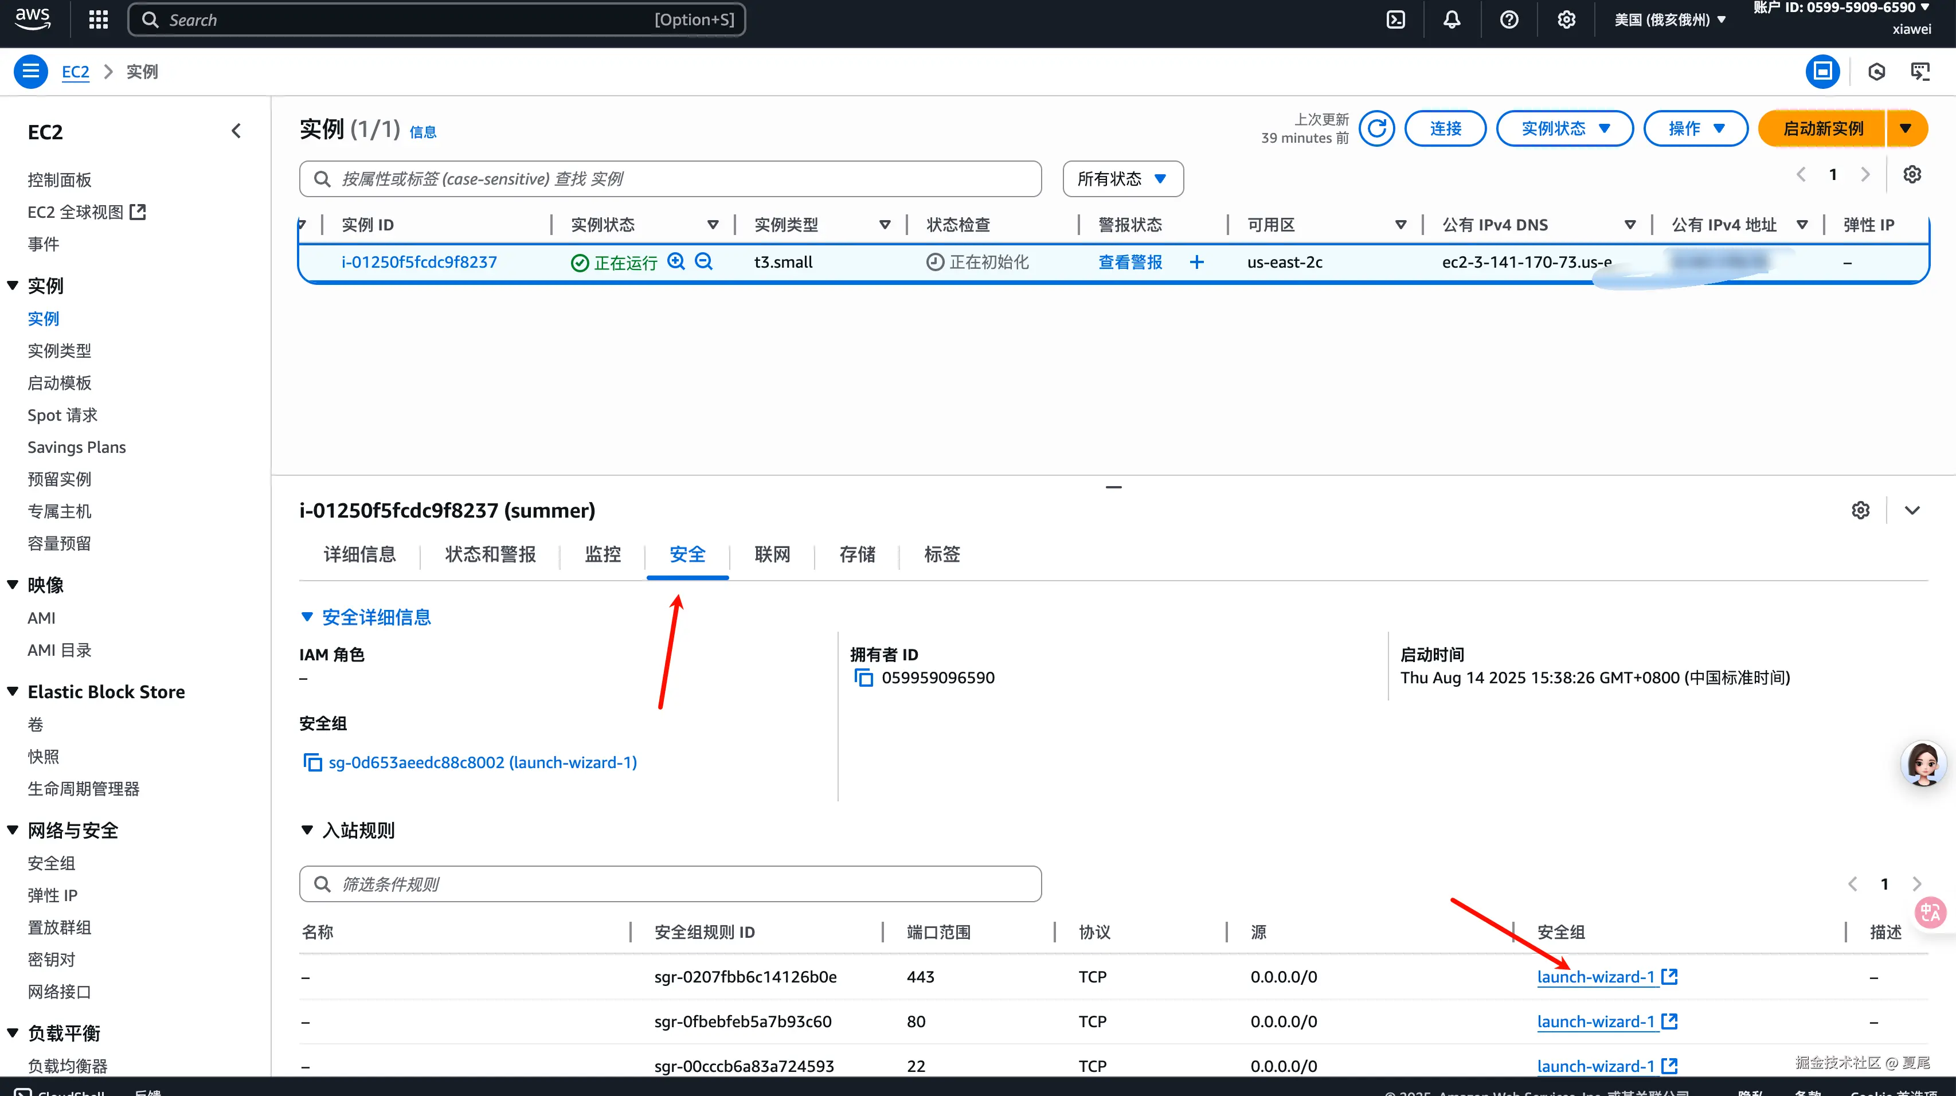Open the avatar assistant widget
This screenshot has width=1956, height=1096.
coord(1923,763)
